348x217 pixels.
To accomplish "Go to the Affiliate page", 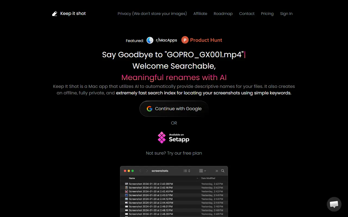I will pyautogui.click(x=200, y=14).
